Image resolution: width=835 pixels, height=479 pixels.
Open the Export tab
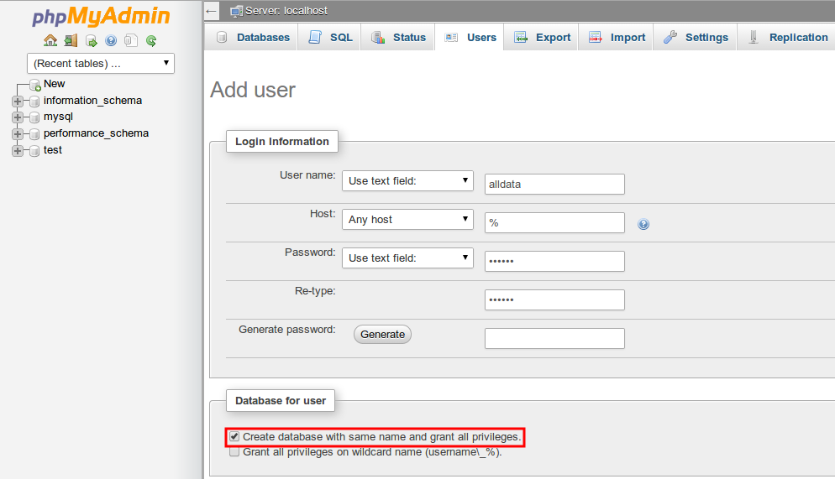pyautogui.click(x=541, y=37)
